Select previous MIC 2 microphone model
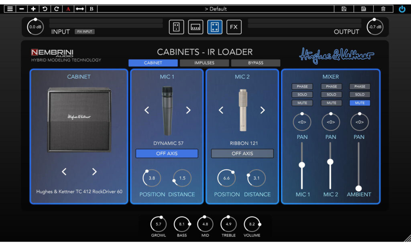 [221, 110]
